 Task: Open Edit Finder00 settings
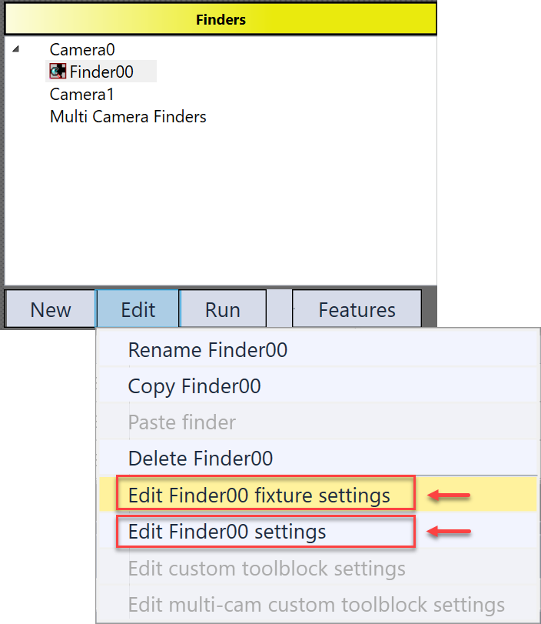pyautogui.click(x=227, y=532)
